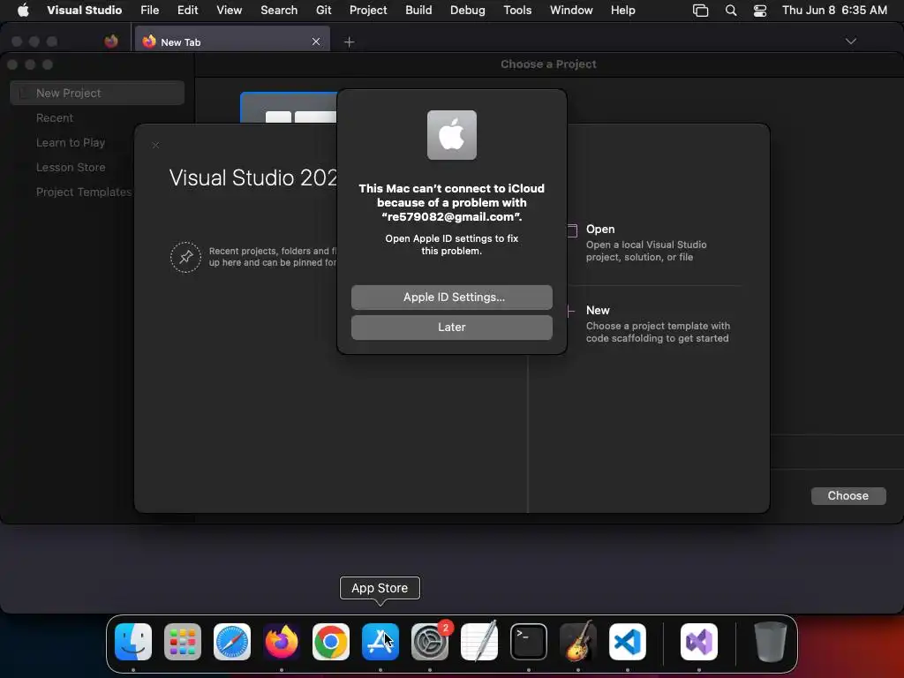Open the View menu
904x678 pixels.
point(229,10)
